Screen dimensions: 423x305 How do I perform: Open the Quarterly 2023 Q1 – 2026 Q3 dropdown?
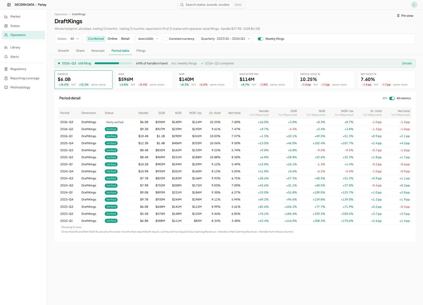pyautogui.click(x=225, y=39)
